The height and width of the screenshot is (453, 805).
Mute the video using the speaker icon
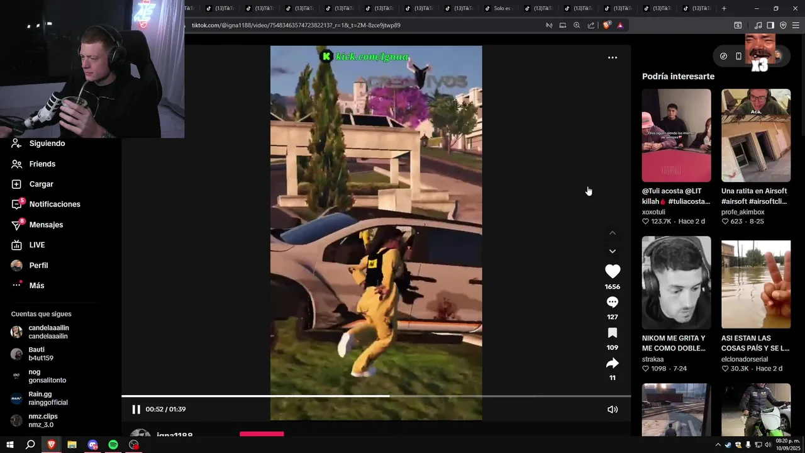click(613, 409)
